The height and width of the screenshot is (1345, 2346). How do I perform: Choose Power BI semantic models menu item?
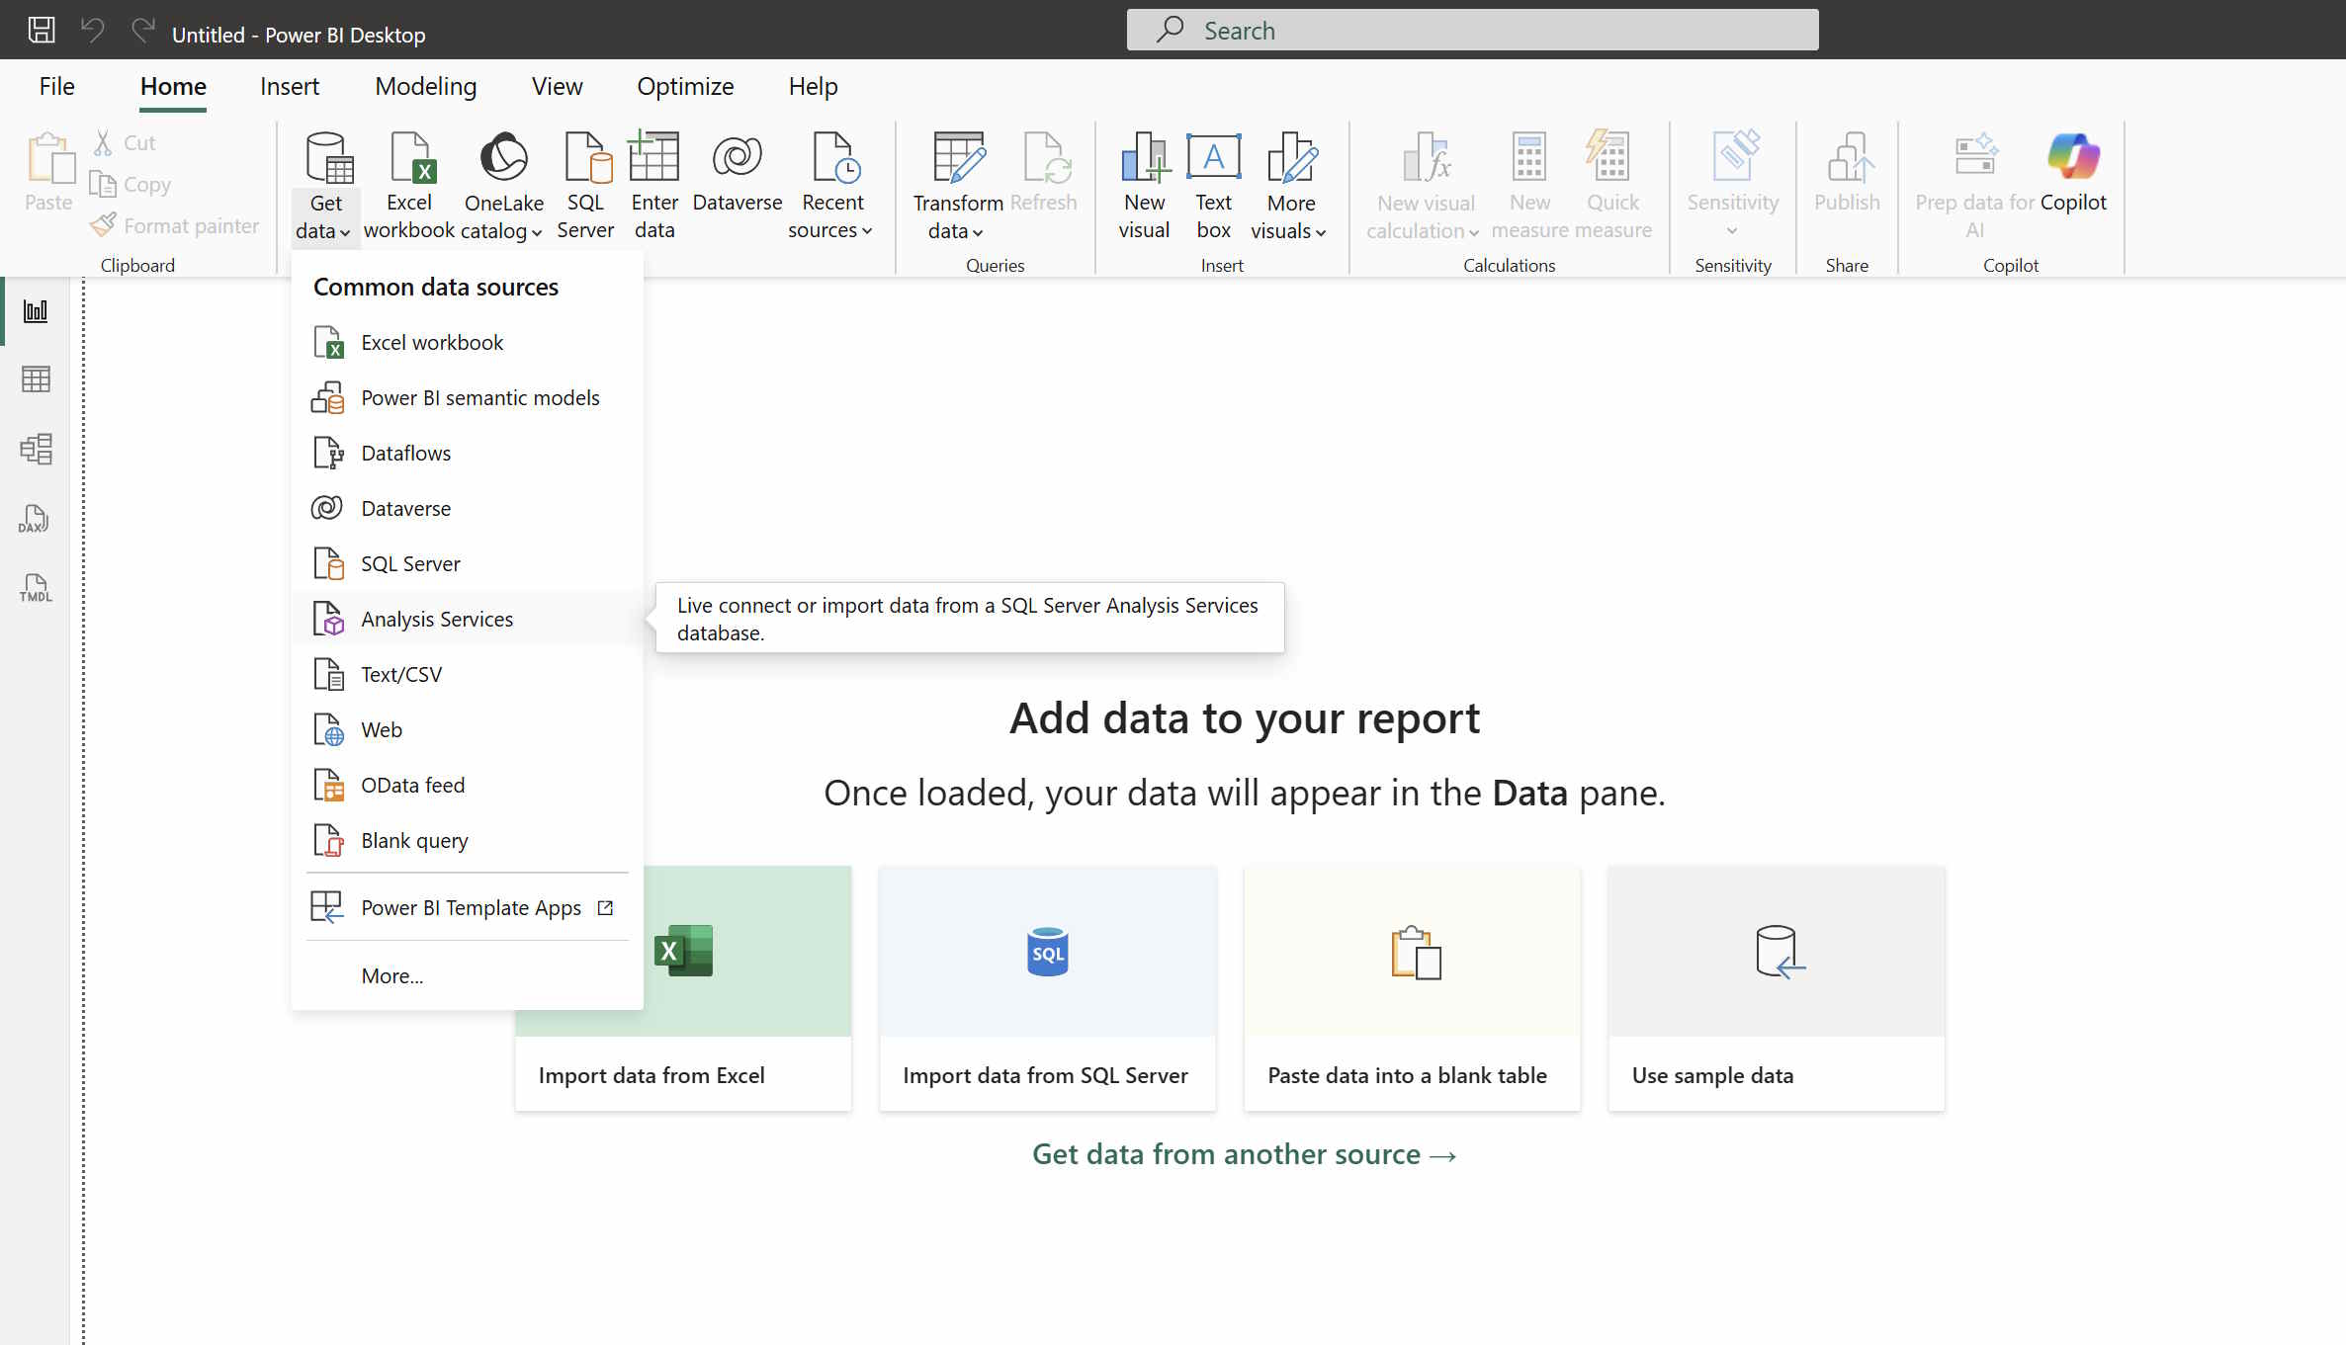467,398
